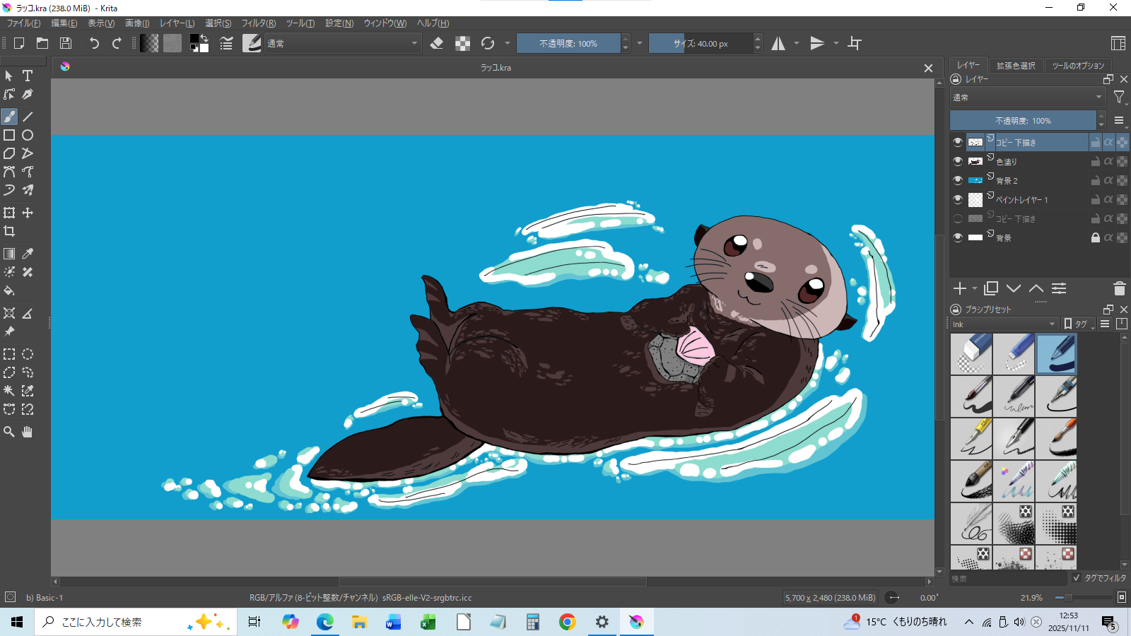1131x636 pixels.
Task: Select the Crop tool
Action: click(x=9, y=231)
